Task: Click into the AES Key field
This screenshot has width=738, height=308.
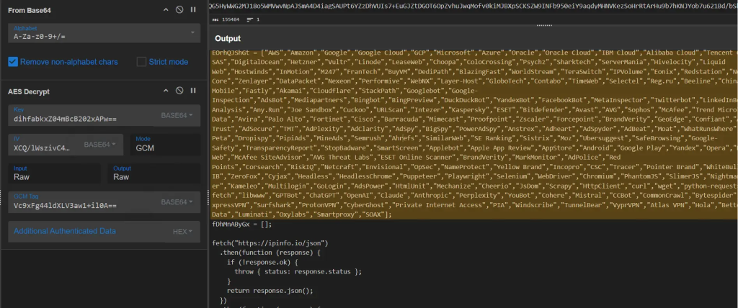Action: (x=82, y=116)
